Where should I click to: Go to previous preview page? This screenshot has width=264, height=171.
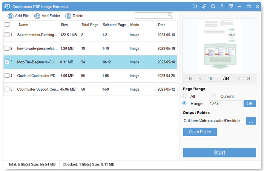(x=200, y=79)
